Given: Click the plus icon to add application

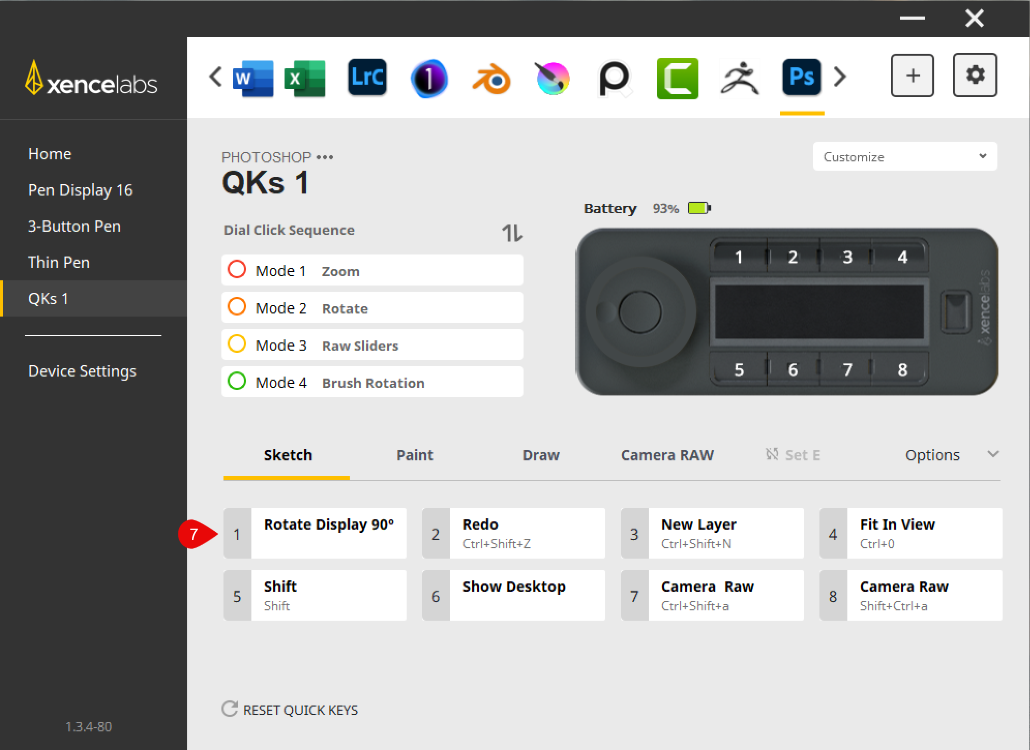Looking at the screenshot, I should coord(912,76).
